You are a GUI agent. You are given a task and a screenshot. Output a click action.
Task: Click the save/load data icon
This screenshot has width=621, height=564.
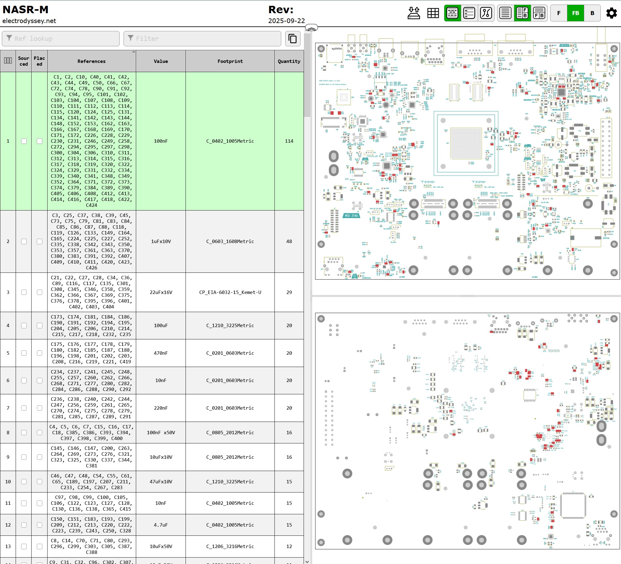[414, 13]
